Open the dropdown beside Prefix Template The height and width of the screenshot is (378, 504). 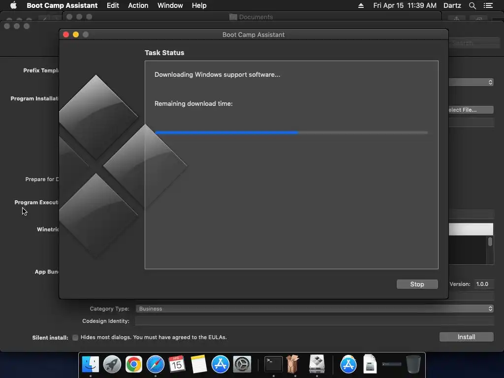pos(471,82)
